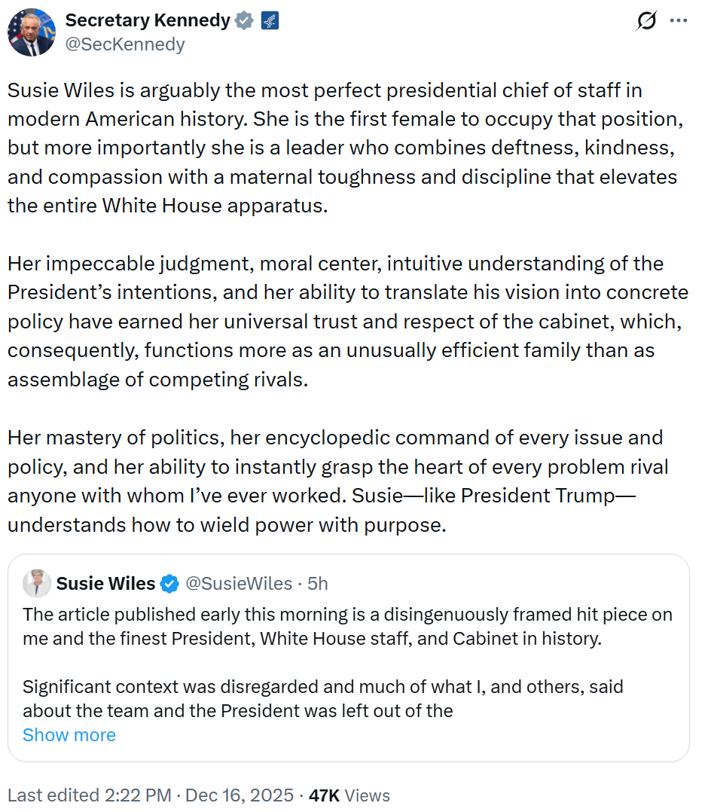Click the paragraph starting "Her mastery of politics"

pyautogui.click(x=338, y=481)
